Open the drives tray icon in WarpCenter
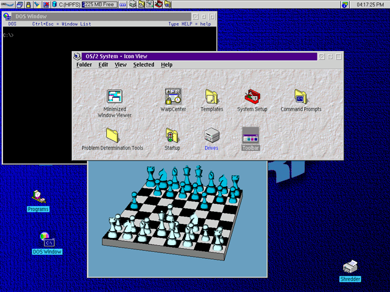 click(x=133, y=4)
